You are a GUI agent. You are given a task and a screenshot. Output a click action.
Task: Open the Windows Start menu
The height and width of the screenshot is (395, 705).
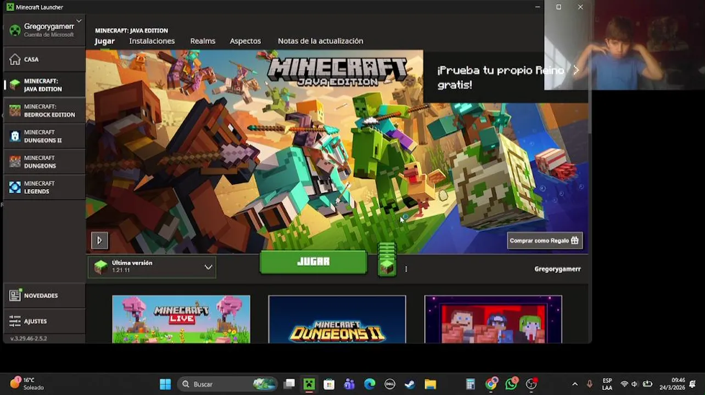click(165, 384)
